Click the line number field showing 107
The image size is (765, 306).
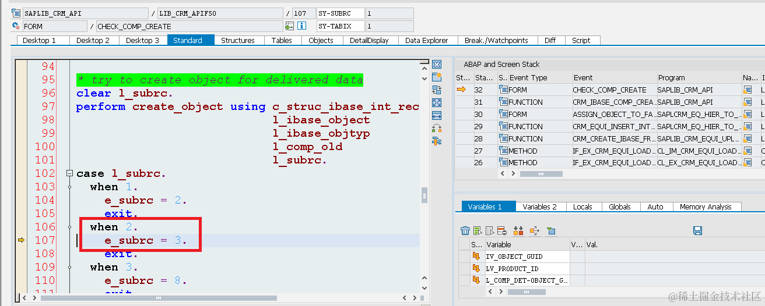point(303,13)
